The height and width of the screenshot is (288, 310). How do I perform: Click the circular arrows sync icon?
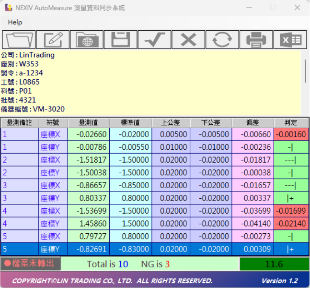coord(222,40)
